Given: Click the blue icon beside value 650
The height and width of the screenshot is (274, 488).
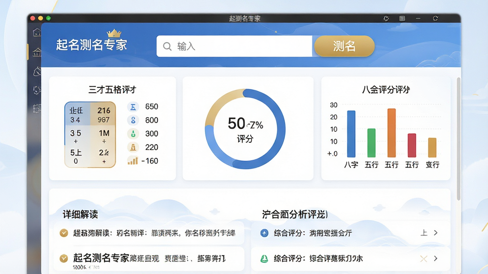Looking at the screenshot, I should 133,107.
